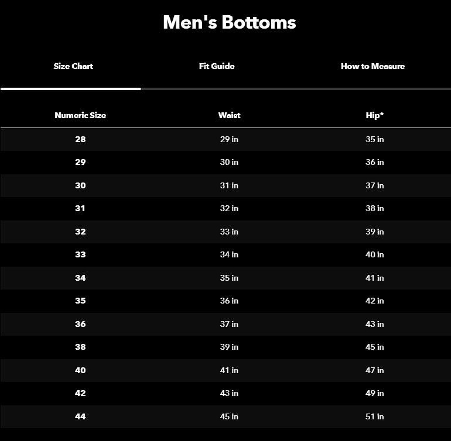The width and height of the screenshot is (451, 441).
Task: Click numeric size 34 in table
Action: [80, 278]
